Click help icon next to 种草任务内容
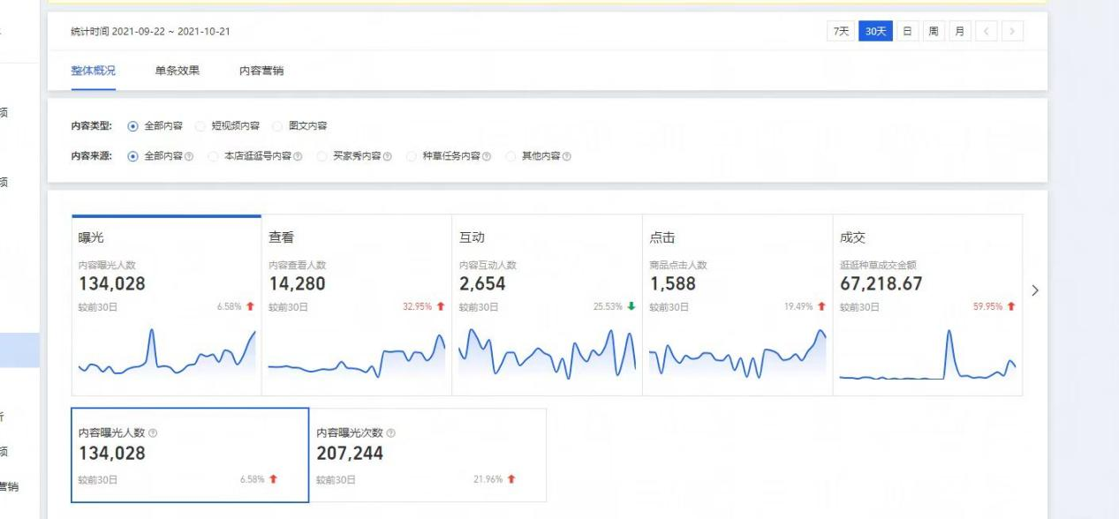 coord(487,156)
